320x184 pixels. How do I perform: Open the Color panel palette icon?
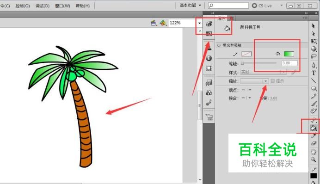(x=209, y=24)
